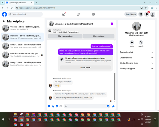The width and height of the screenshot is (159, 127).
Task: Choose a GIF icon in composer
Action: click(61, 106)
